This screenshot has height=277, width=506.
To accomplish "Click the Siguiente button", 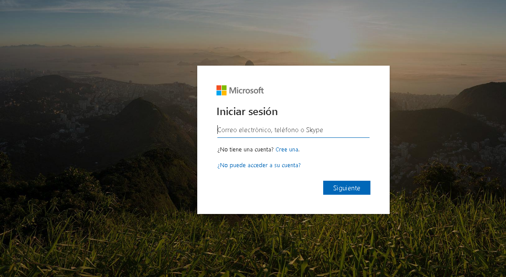I will coord(346,188).
